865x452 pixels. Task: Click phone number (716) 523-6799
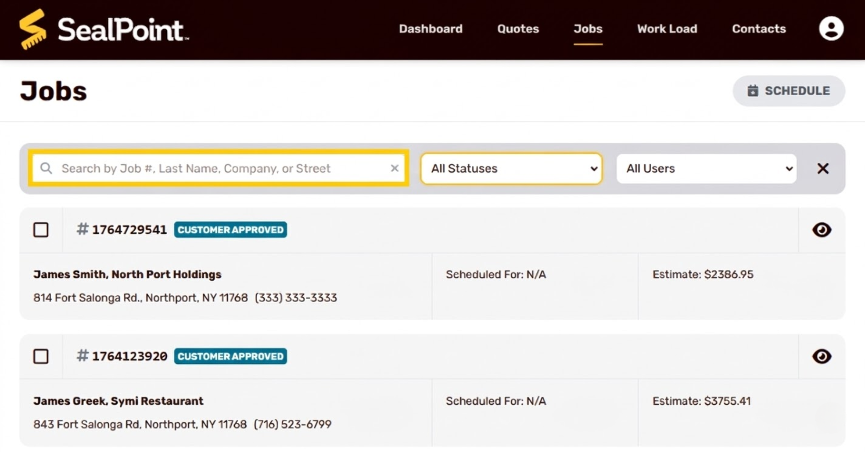pos(292,424)
